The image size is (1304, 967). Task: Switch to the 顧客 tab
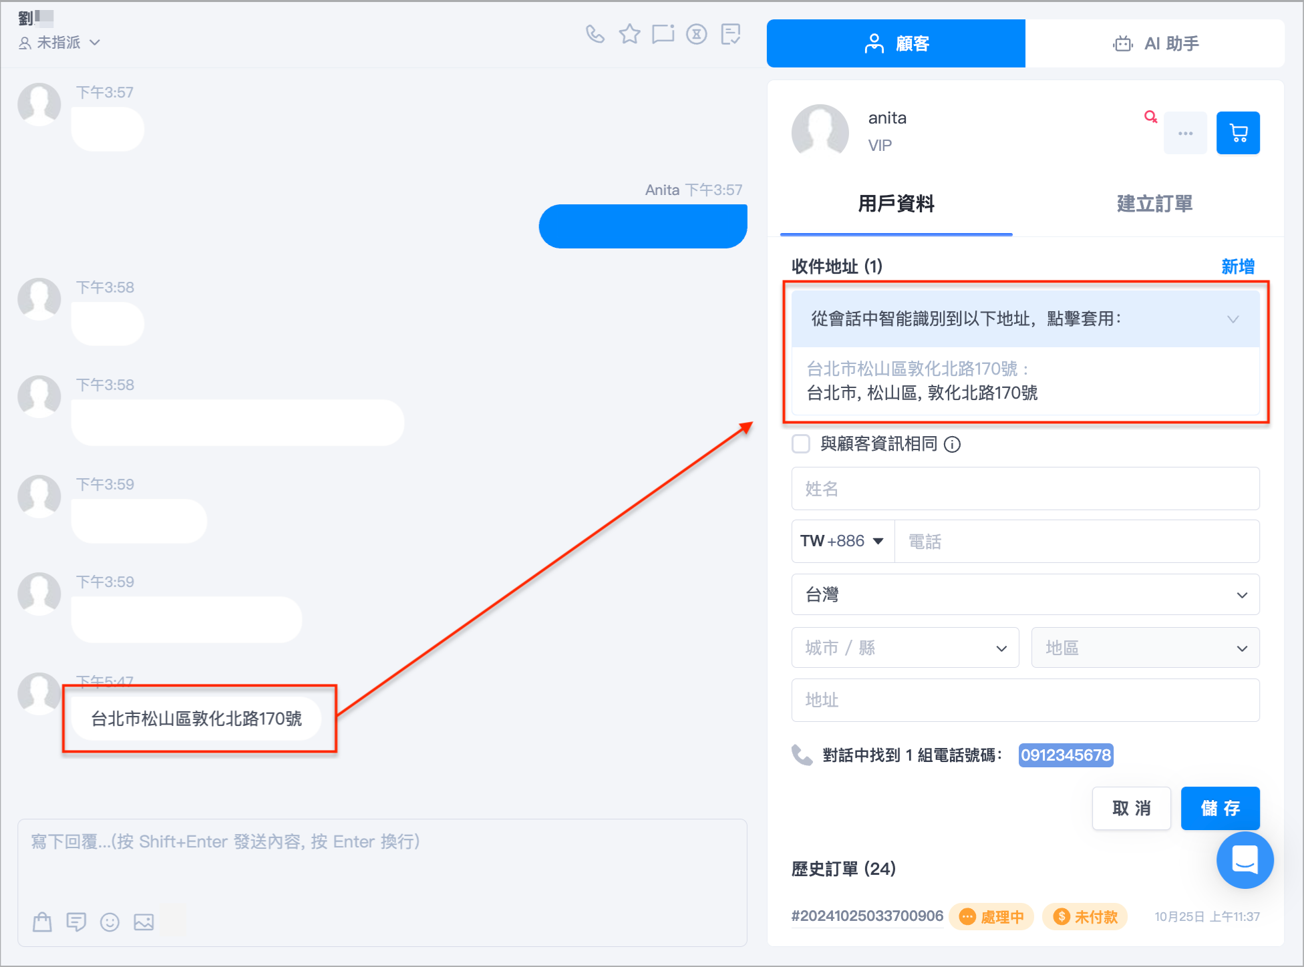point(896,43)
